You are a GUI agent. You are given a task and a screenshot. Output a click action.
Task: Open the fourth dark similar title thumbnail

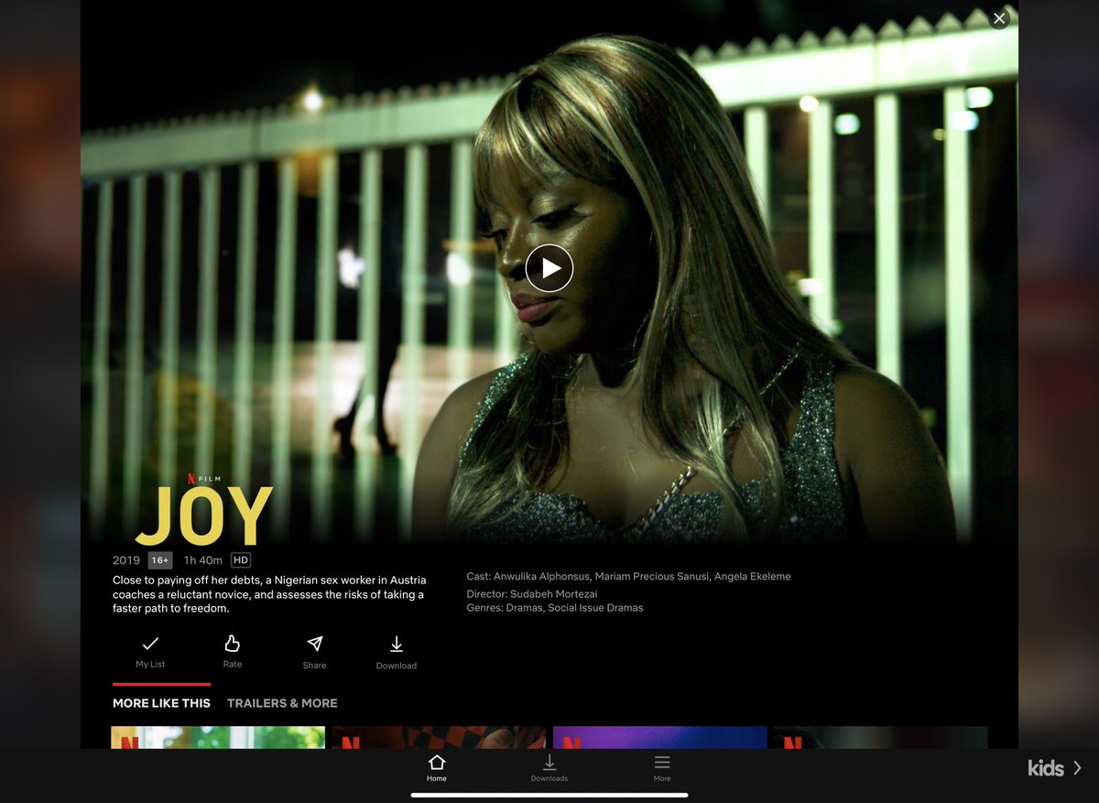tap(881, 738)
